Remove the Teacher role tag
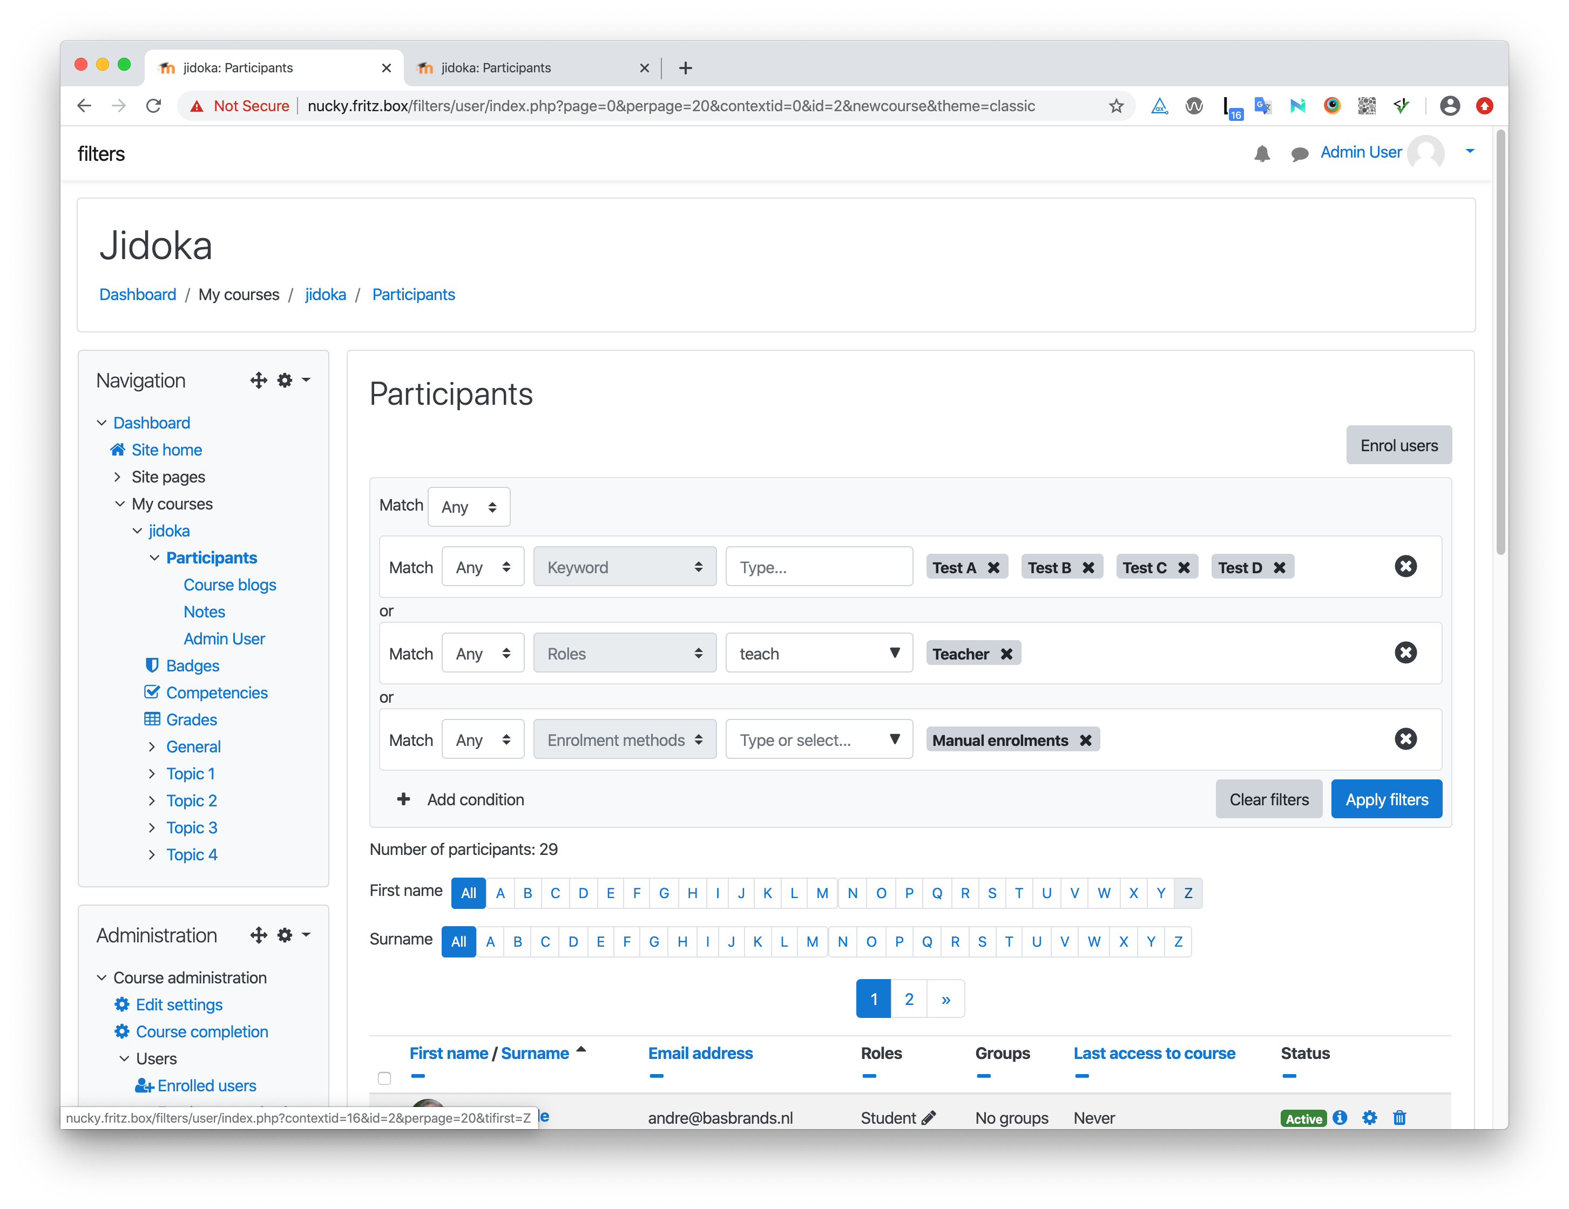 pyautogui.click(x=1006, y=654)
